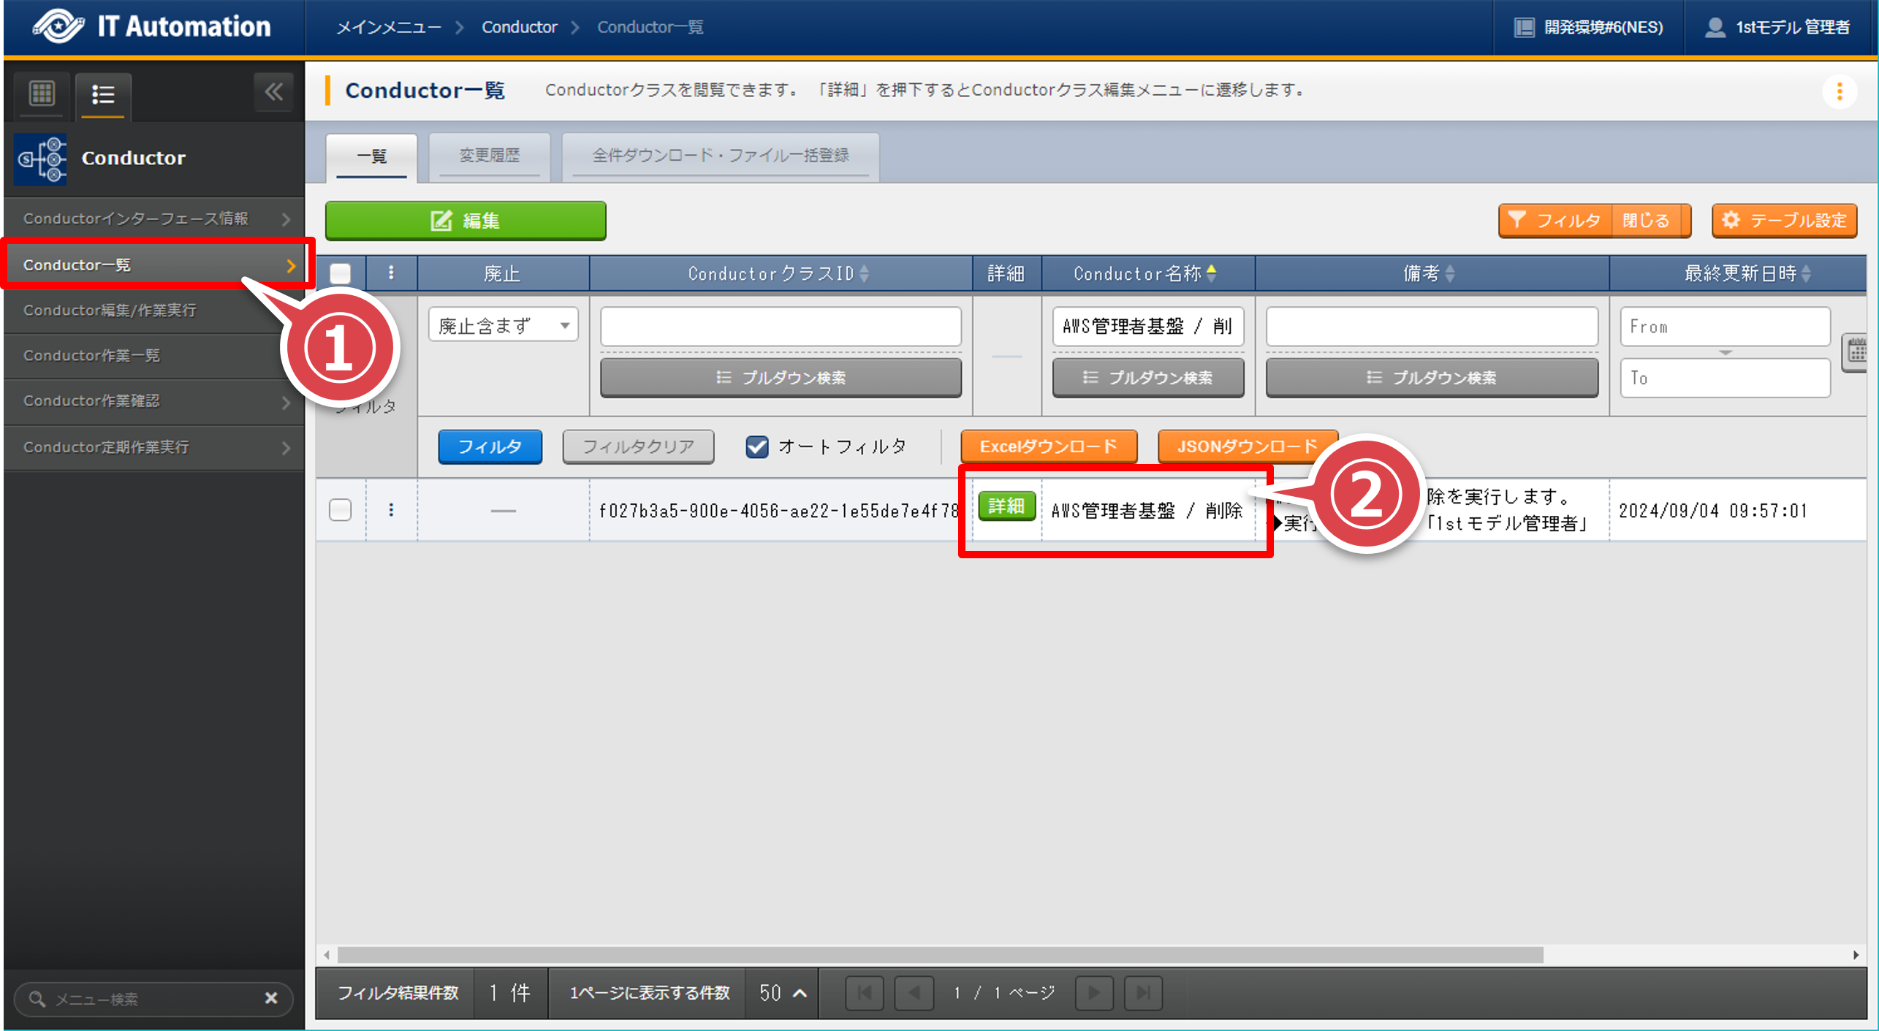Switch sidebar to list view icon
The image size is (1879, 1031).
point(103,94)
